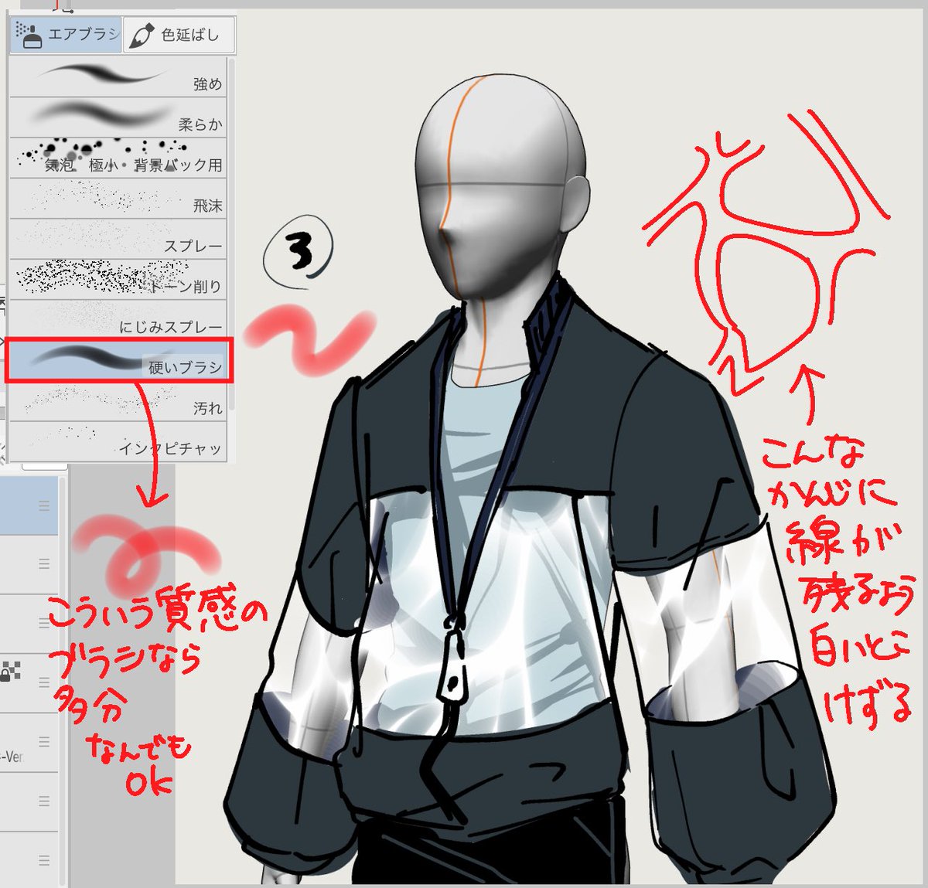Click the grip handle on the -Ver layer
Image resolution: width=928 pixels, height=888 pixels.
pyautogui.click(x=44, y=741)
